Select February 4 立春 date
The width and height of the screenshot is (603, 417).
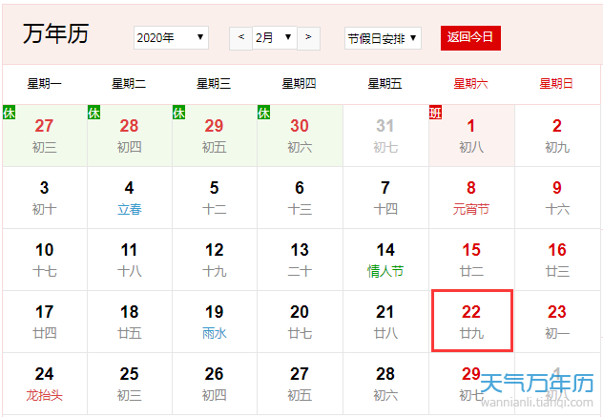point(130,198)
